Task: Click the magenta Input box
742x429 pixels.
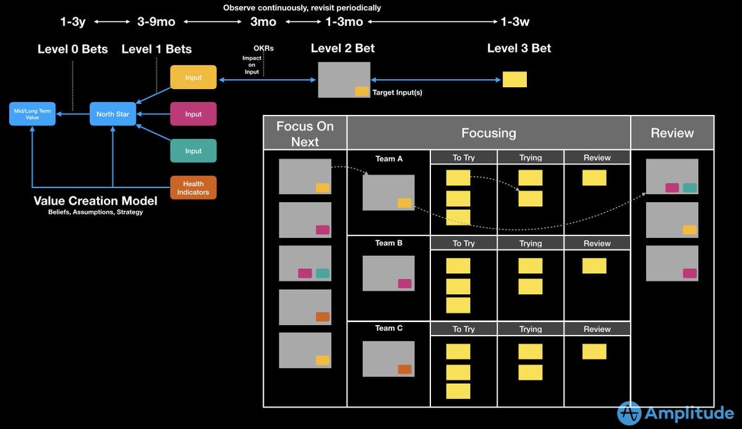Action: click(x=194, y=114)
